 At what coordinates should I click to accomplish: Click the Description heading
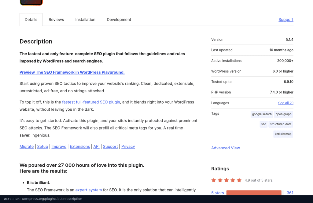coord(36,41)
